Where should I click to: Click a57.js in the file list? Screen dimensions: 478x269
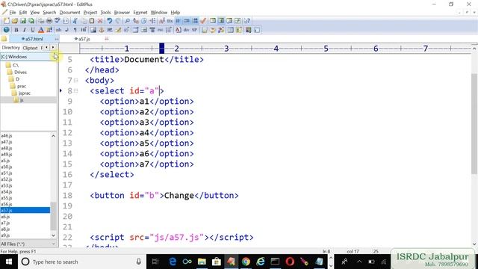tap(25, 211)
